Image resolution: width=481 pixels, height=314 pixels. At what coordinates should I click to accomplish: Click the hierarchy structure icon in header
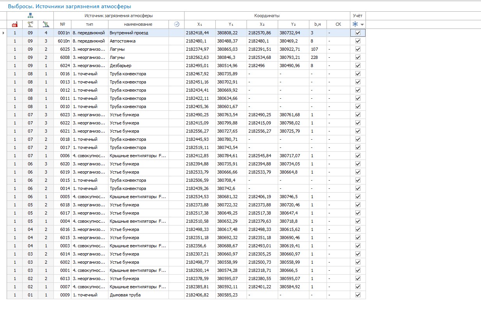30,16
